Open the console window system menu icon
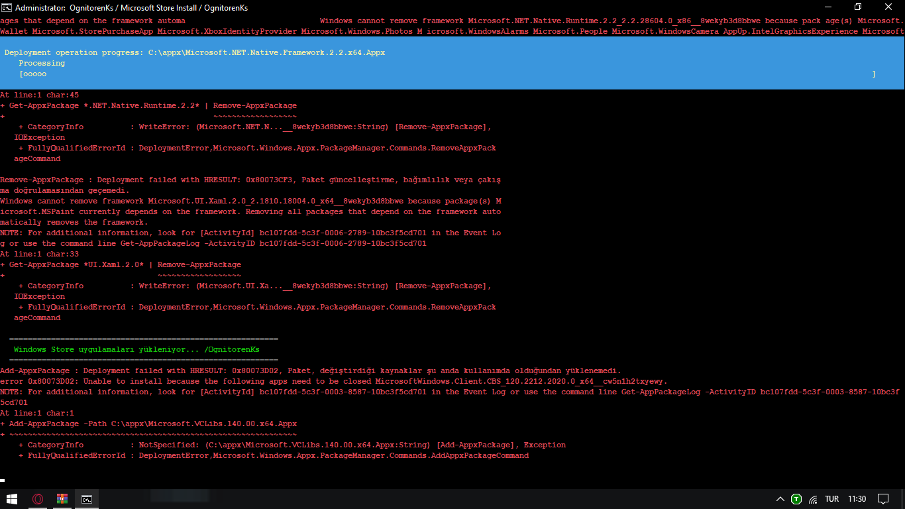The width and height of the screenshot is (905, 509). pyautogui.click(x=7, y=7)
